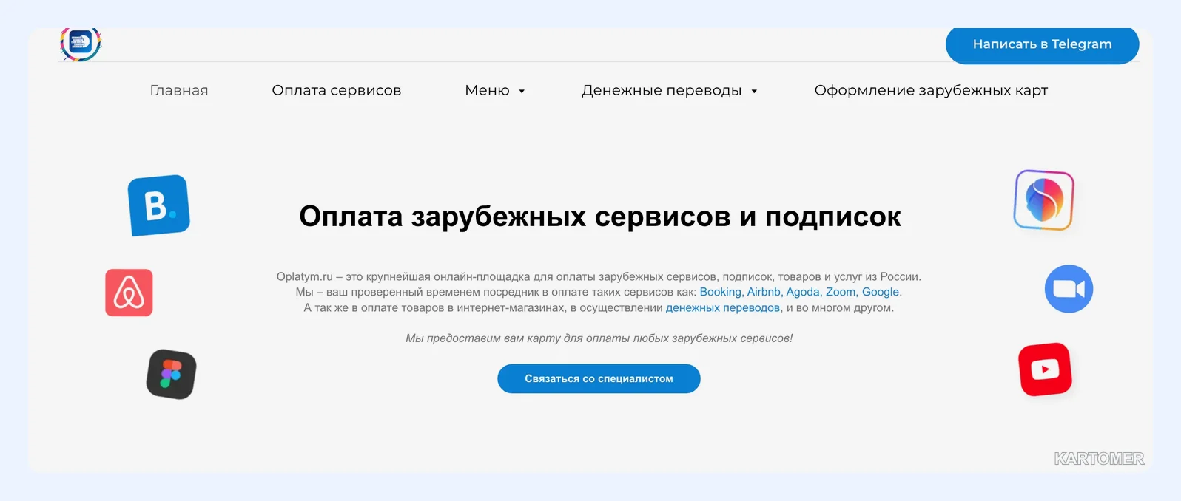Screen dimensions: 1181x501
Task: Click the Siri-style gradient app icon
Action: point(1043,200)
